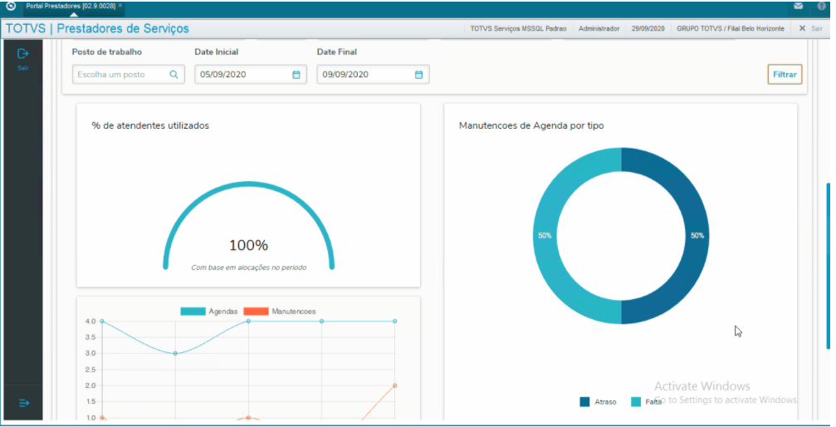Click the 100% gauge value

coord(248,246)
